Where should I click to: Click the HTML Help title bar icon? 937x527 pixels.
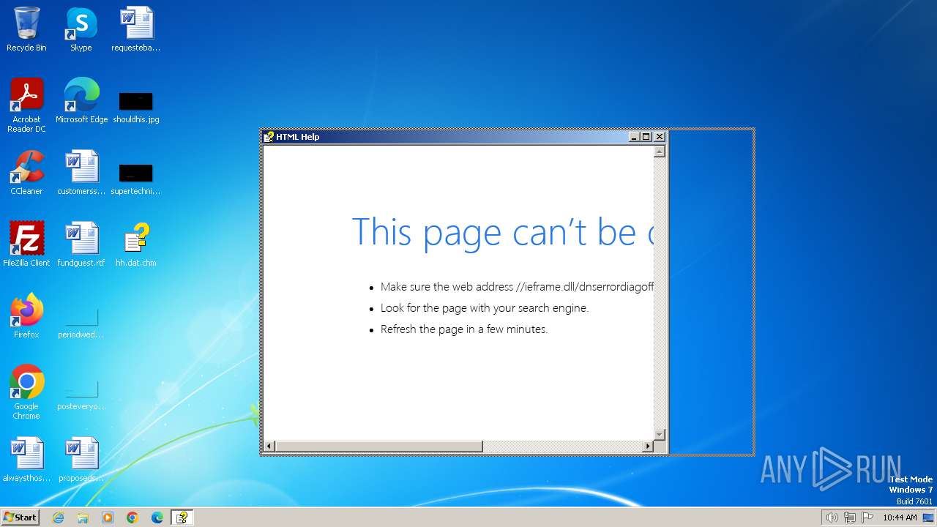(x=269, y=137)
